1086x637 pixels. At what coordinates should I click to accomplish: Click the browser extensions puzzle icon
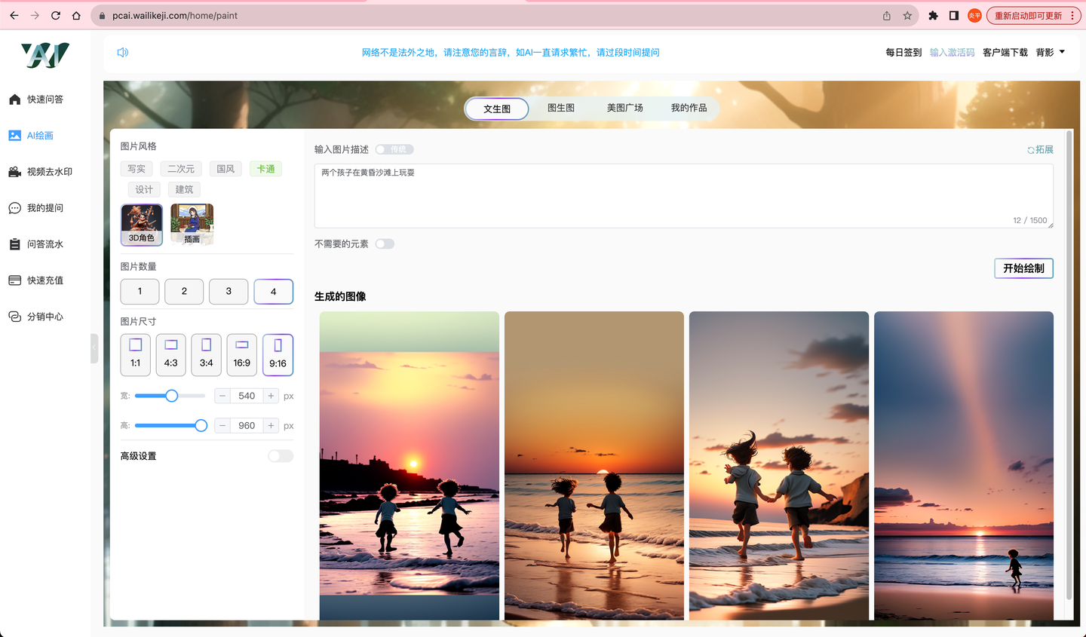pyautogui.click(x=933, y=15)
